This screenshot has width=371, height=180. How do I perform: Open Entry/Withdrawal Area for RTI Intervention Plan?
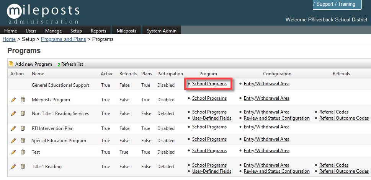(266, 127)
